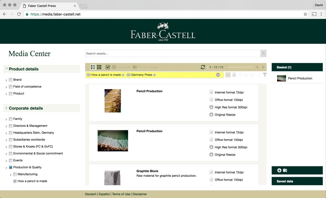Screen dimensions: 326x198
Task: Check the Events checkbox
Action: pos(10,160)
